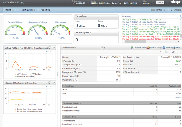Click the Refresh icon in System Overview
Image resolution: width=182 pixels, height=127 pixels.
tap(164, 48)
